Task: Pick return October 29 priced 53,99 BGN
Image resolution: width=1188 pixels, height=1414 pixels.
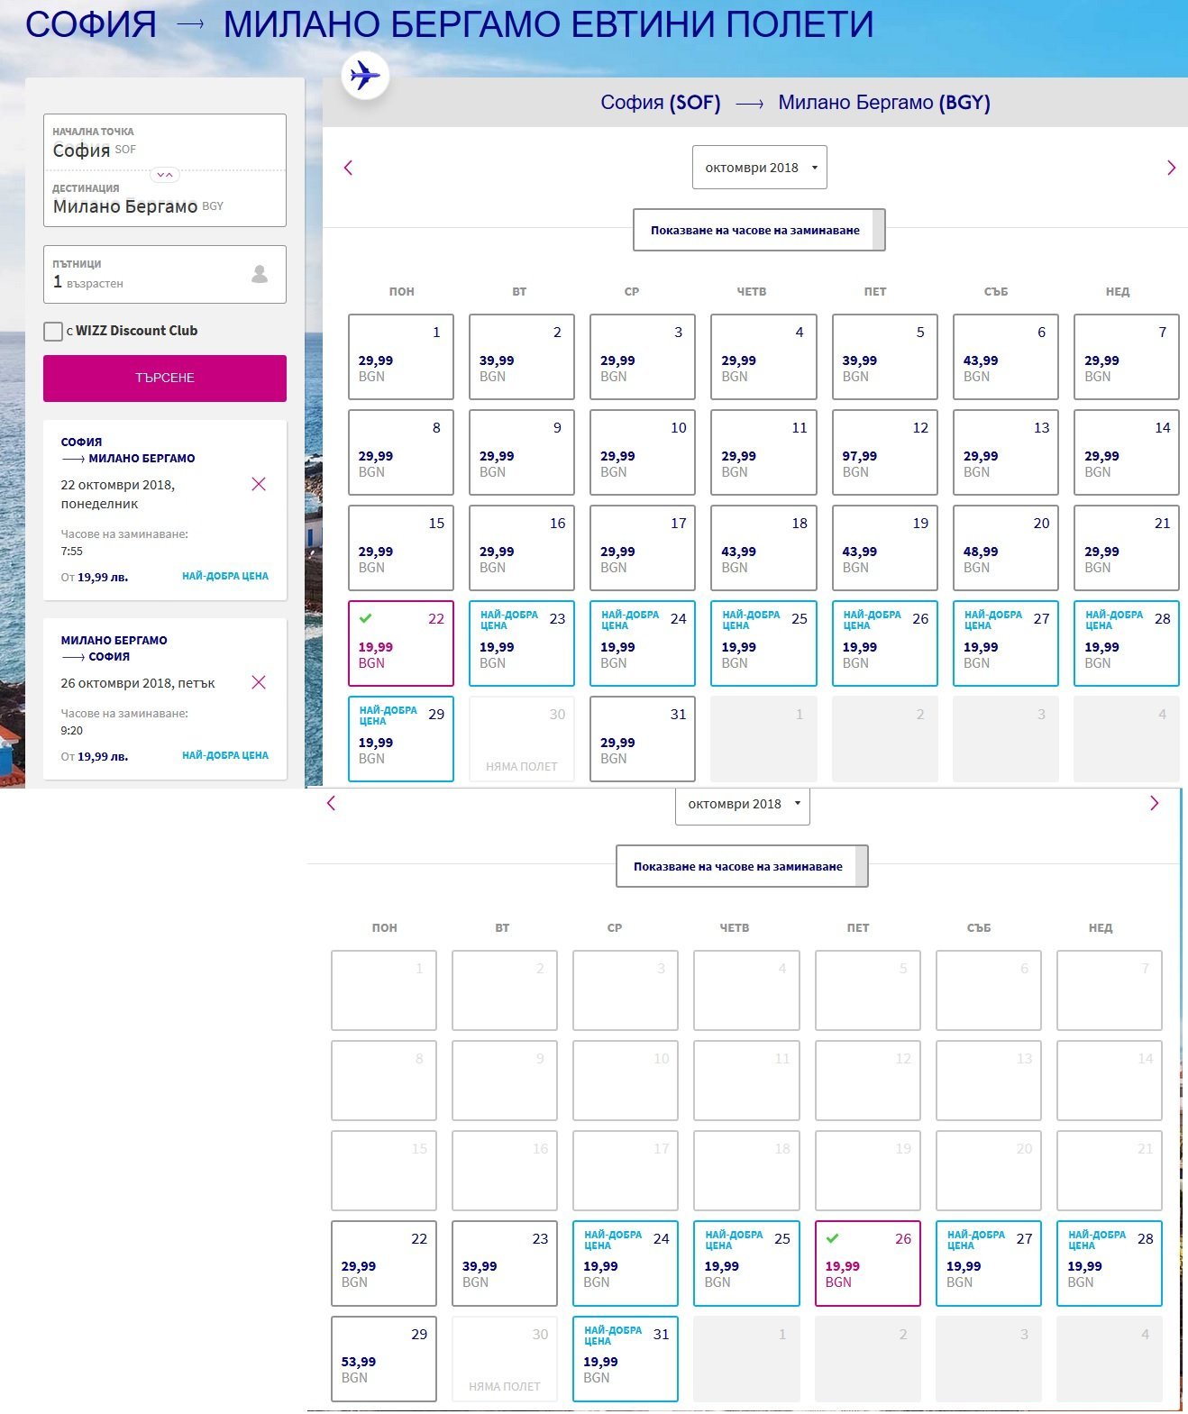Action: pyautogui.click(x=383, y=1359)
